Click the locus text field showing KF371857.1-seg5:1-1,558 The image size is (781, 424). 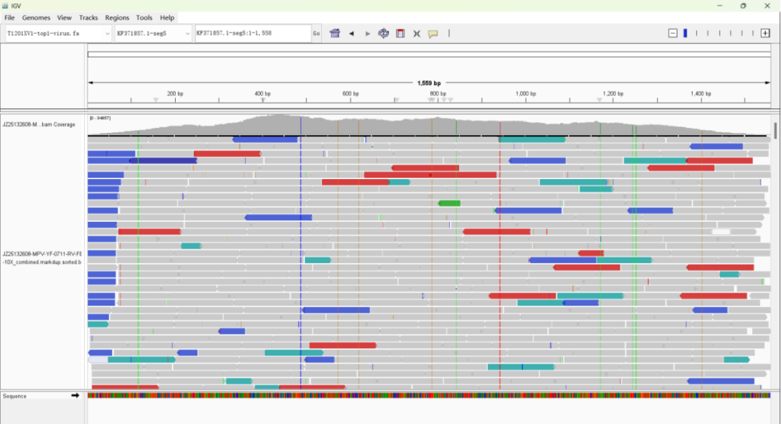(x=253, y=33)
